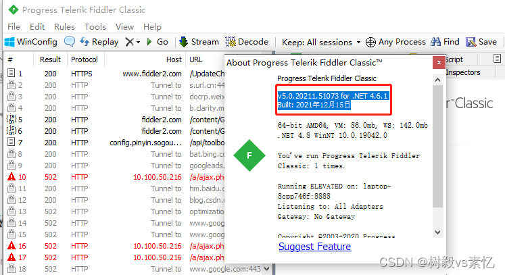Select the config.pinyin.sogou host cell
The image size is (505, 275).
click(145, 143)
